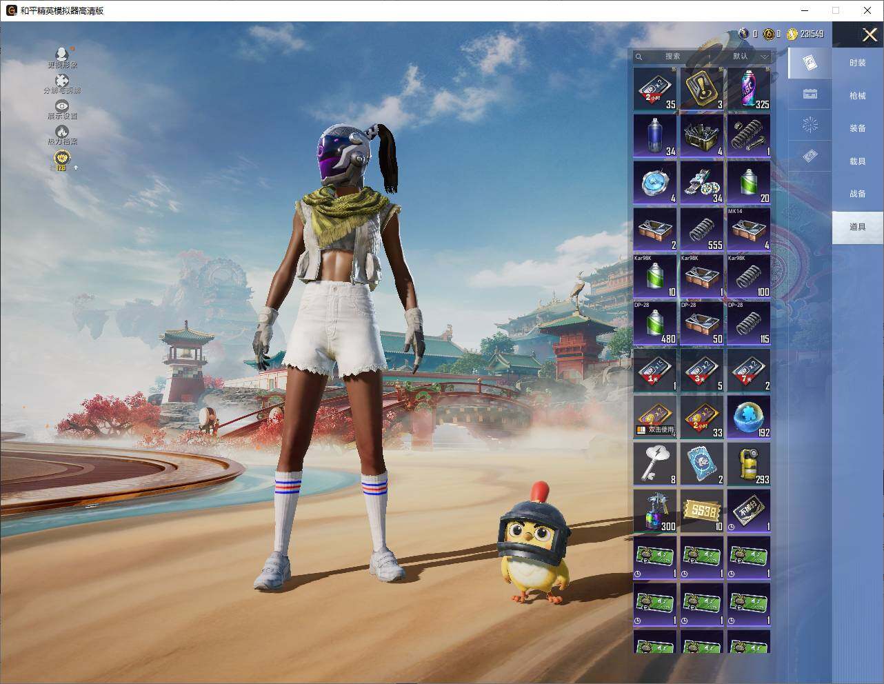
Task: Select the gold card labeled 双击使用
Action: (x=655, y=417)
